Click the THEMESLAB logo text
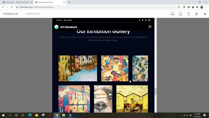 point(10,14)
